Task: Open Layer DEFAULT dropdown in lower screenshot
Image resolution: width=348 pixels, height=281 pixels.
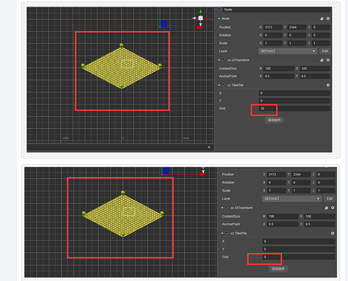Action: coord(292,198)
